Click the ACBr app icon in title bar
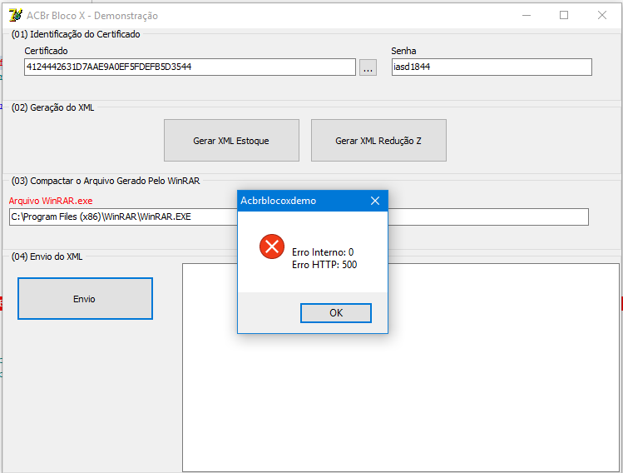Viewport: 623px width, 473px height. pos(15,16)
